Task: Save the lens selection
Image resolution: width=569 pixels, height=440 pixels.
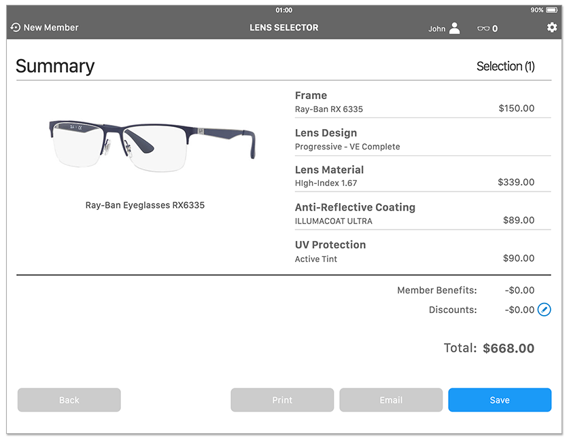Action: (x=500, y=400)
